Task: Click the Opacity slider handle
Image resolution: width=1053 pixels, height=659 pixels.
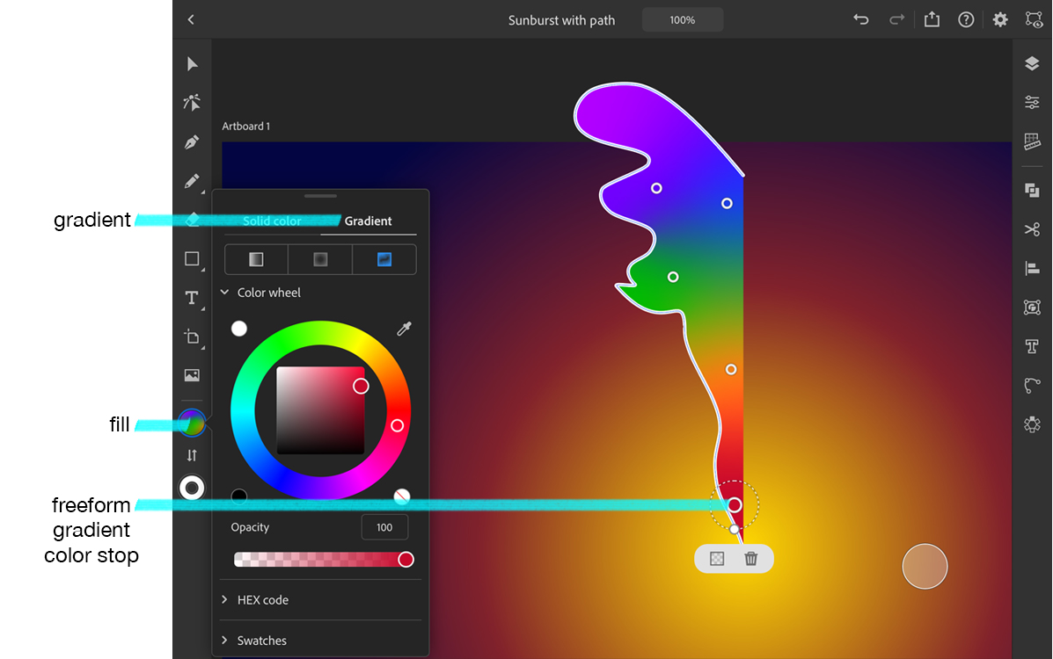Action: pos(406,559)
